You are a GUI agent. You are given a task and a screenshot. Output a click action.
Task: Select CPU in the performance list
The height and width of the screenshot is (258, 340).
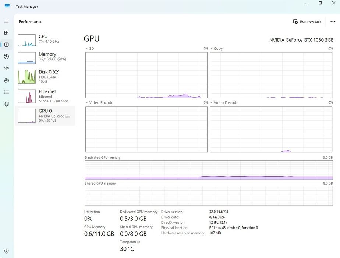[x=45, y=39]
